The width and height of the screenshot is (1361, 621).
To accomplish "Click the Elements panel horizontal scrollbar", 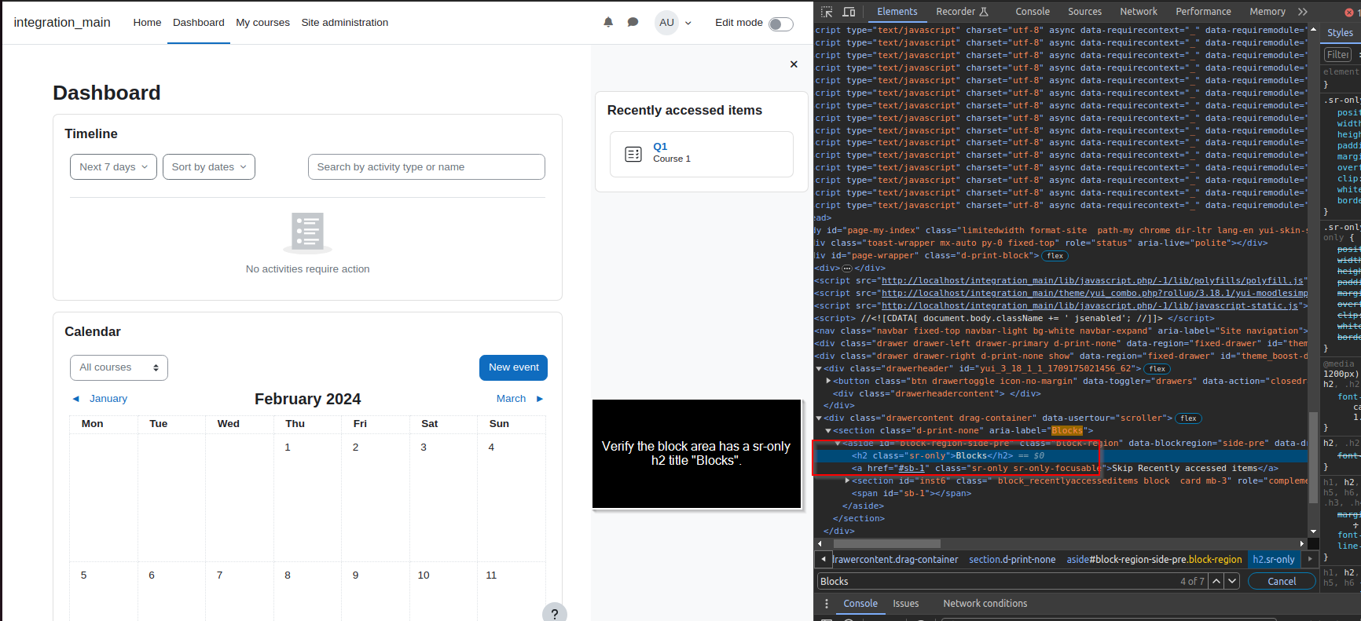I will click(x=886, y=543).
